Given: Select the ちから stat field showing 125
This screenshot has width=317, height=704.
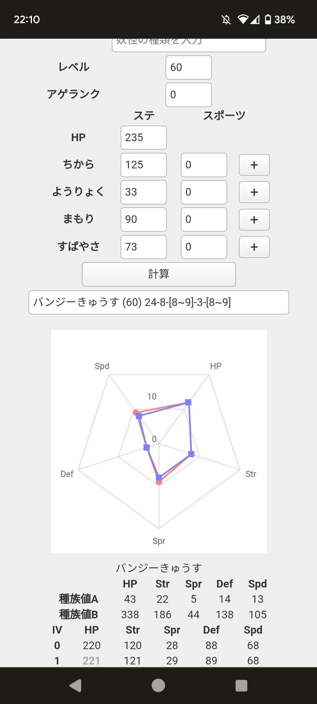Looking at the screenshot, I should (144, 165).
